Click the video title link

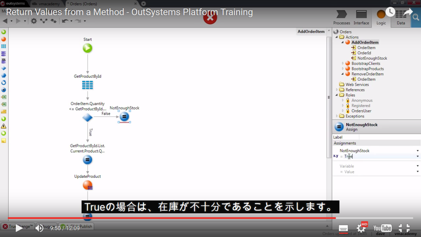point(130,12)
